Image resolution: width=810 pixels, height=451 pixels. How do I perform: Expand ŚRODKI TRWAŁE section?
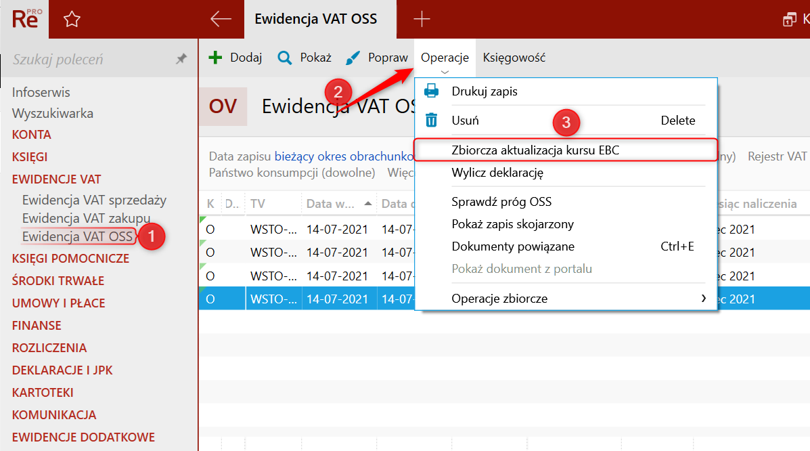58,281
